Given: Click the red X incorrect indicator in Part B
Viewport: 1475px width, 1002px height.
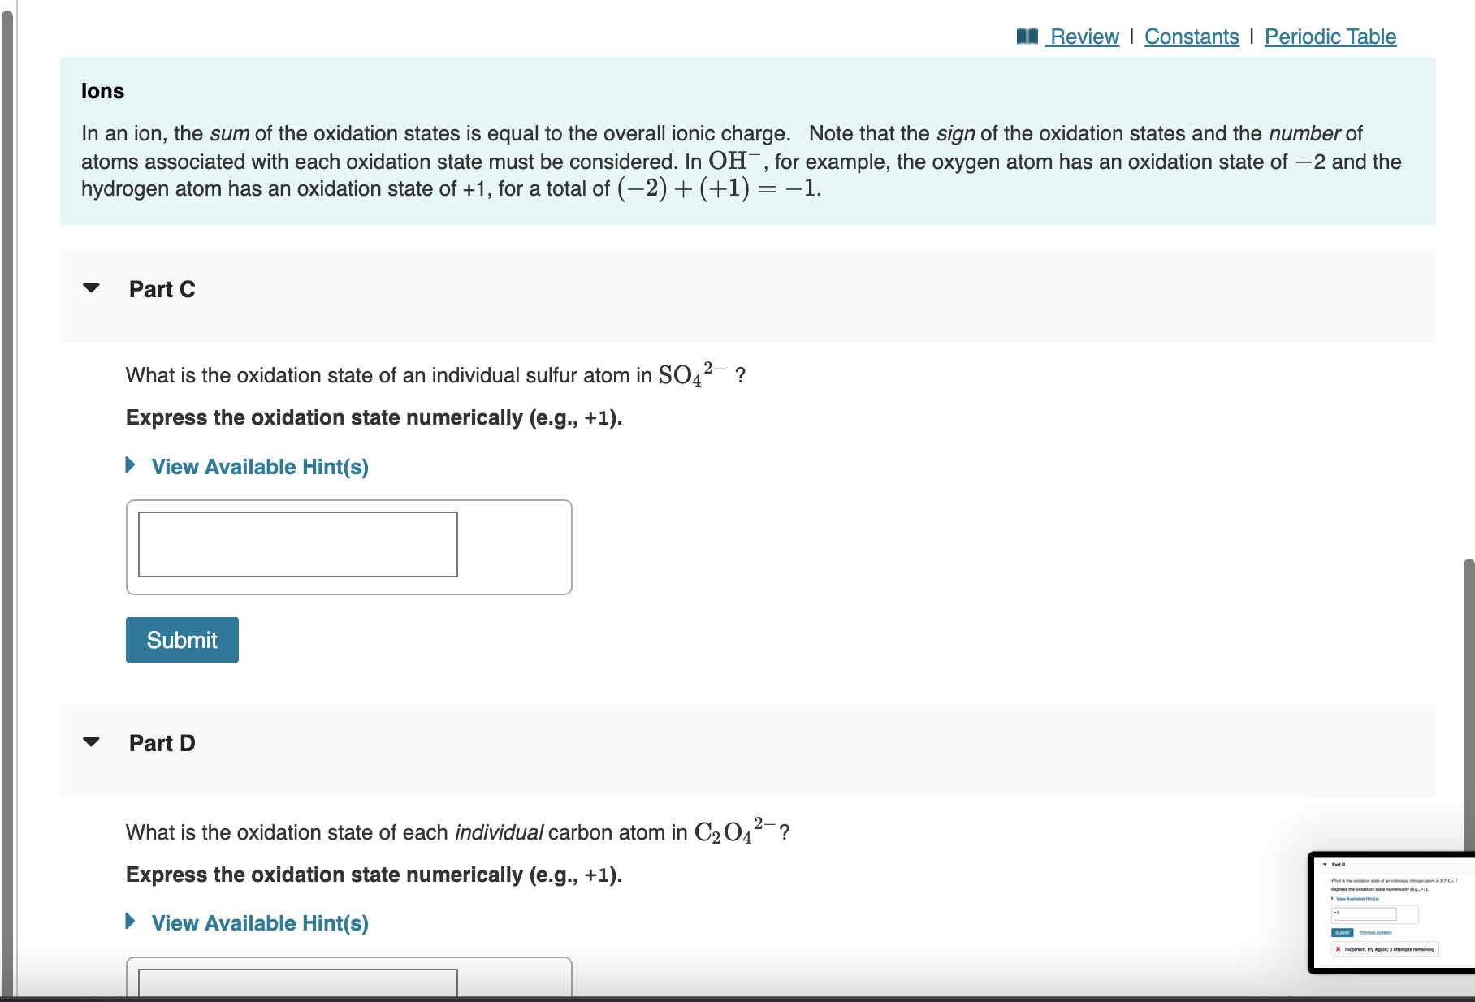Looking at the screenshot, I should point(1338,949).
